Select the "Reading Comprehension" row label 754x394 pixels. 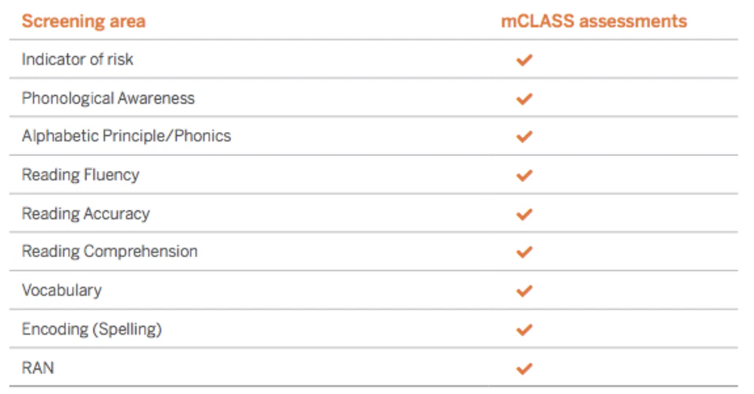click(x=109, y=252)
